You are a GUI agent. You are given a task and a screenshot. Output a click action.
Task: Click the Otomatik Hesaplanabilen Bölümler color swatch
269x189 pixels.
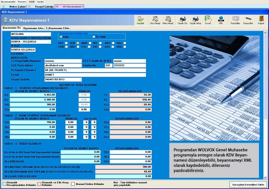(4, 184)
